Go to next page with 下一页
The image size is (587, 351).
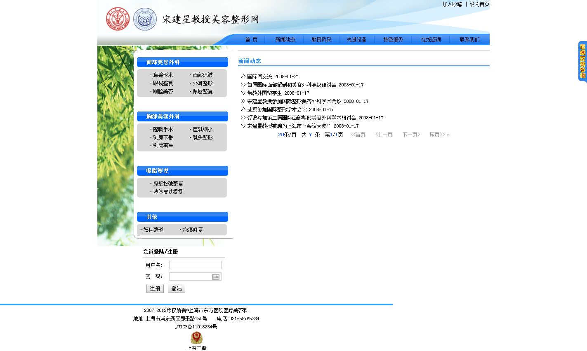coord(411,135)
